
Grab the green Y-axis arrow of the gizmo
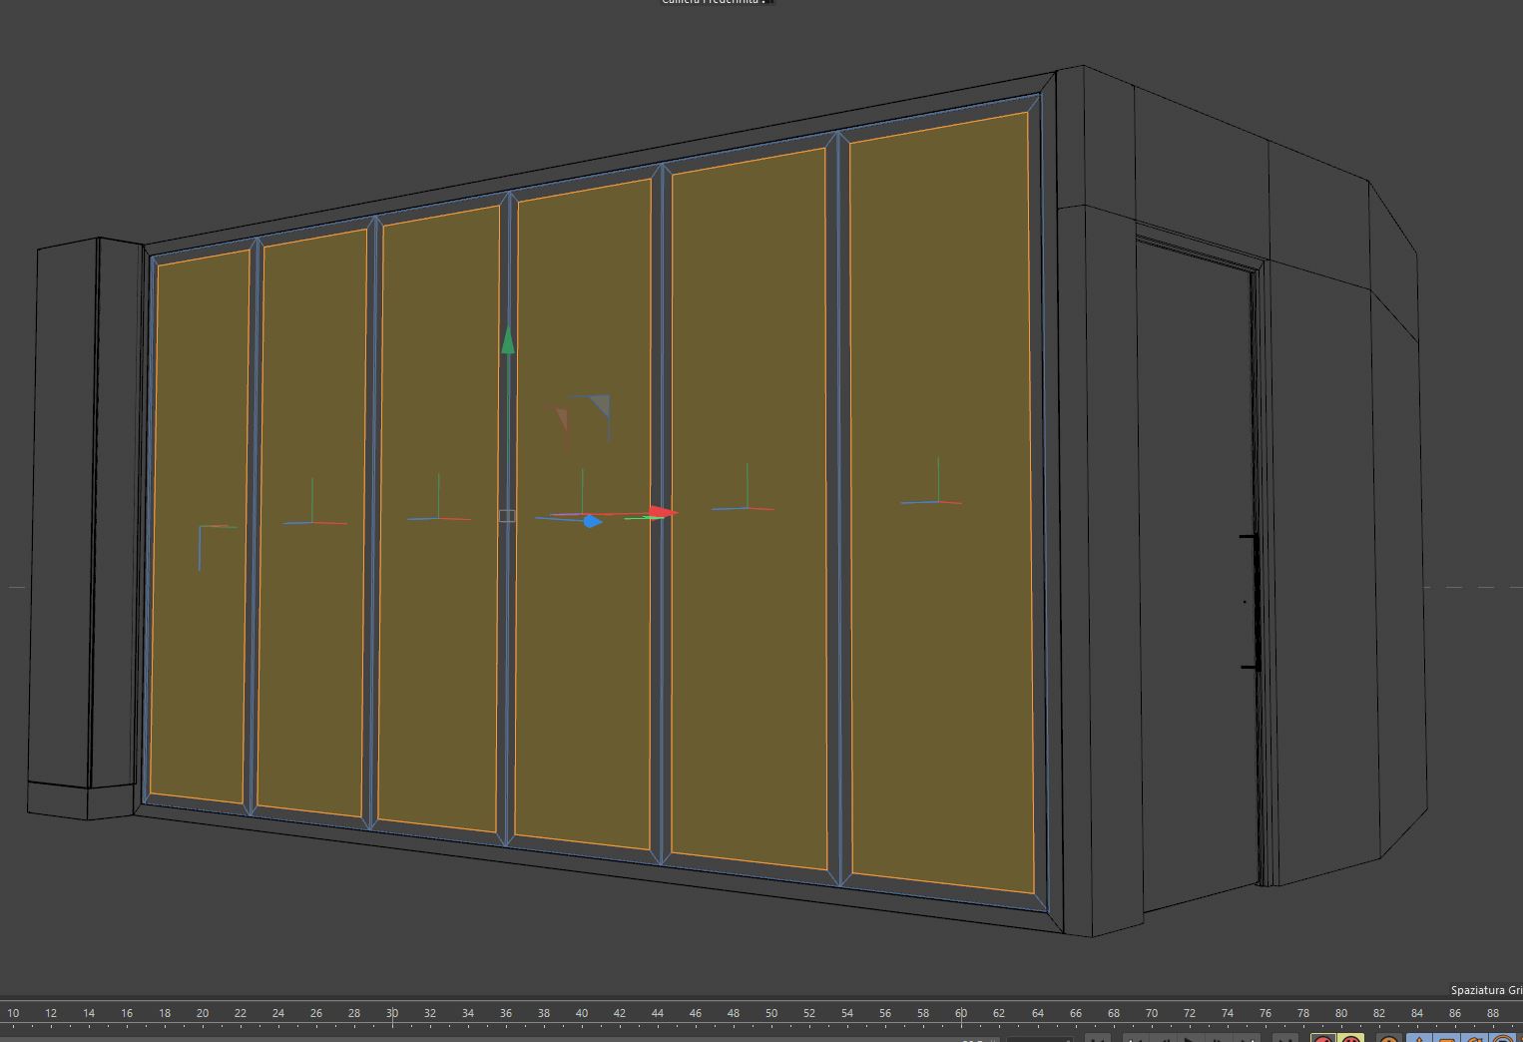click(508, 340)
